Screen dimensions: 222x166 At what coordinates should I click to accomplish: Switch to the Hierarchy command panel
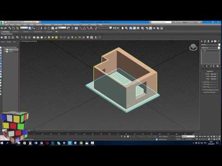click(x=209, y=41)
